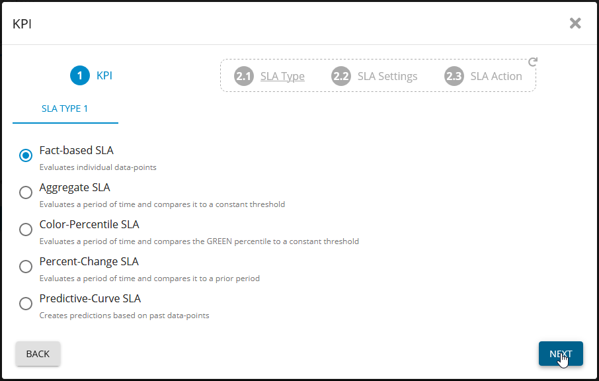Click the Aggregate SLA description text
599x381 pixels.
(162, 204)
